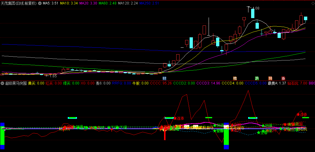The height and width of the screenshot is (152, 315).
Task: Click the 跌 event marker icon
Action: click(257, 78)
